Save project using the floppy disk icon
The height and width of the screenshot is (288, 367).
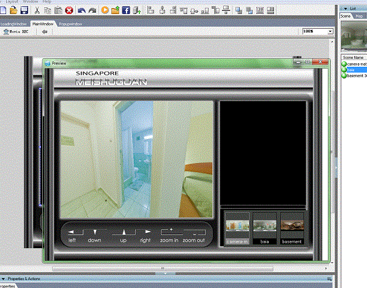tap(24, 10)
